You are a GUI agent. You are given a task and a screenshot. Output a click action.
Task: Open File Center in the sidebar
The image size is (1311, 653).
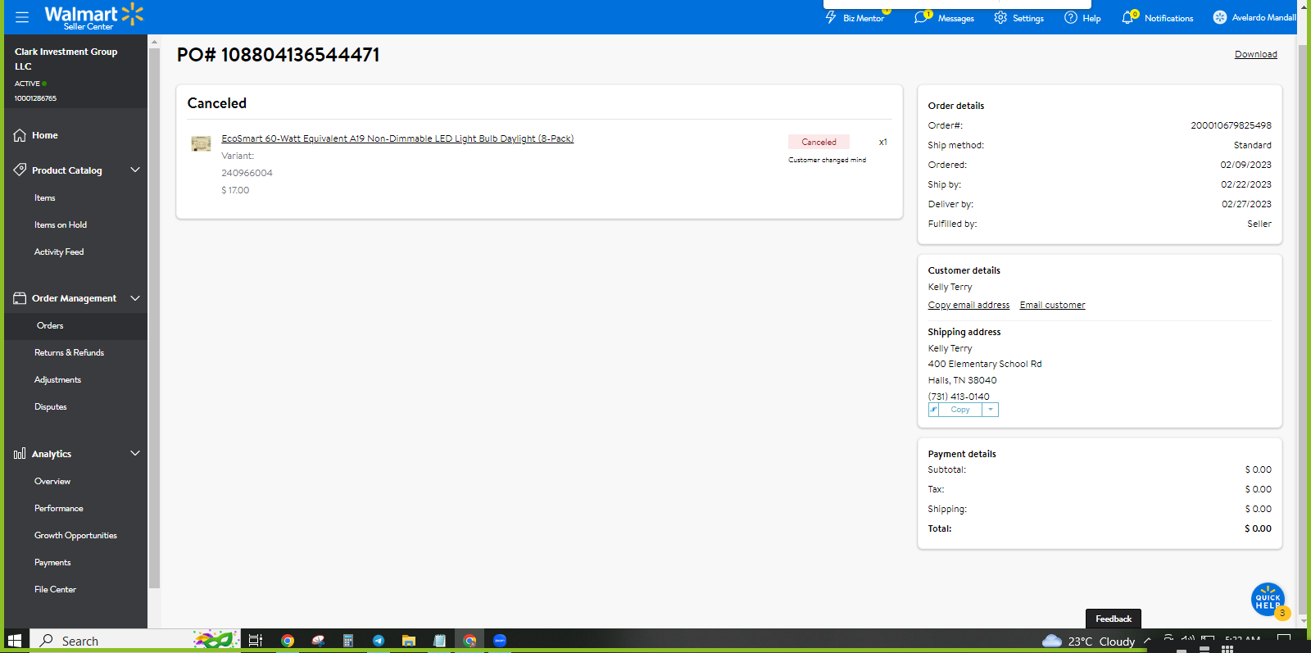coord(56,589)
